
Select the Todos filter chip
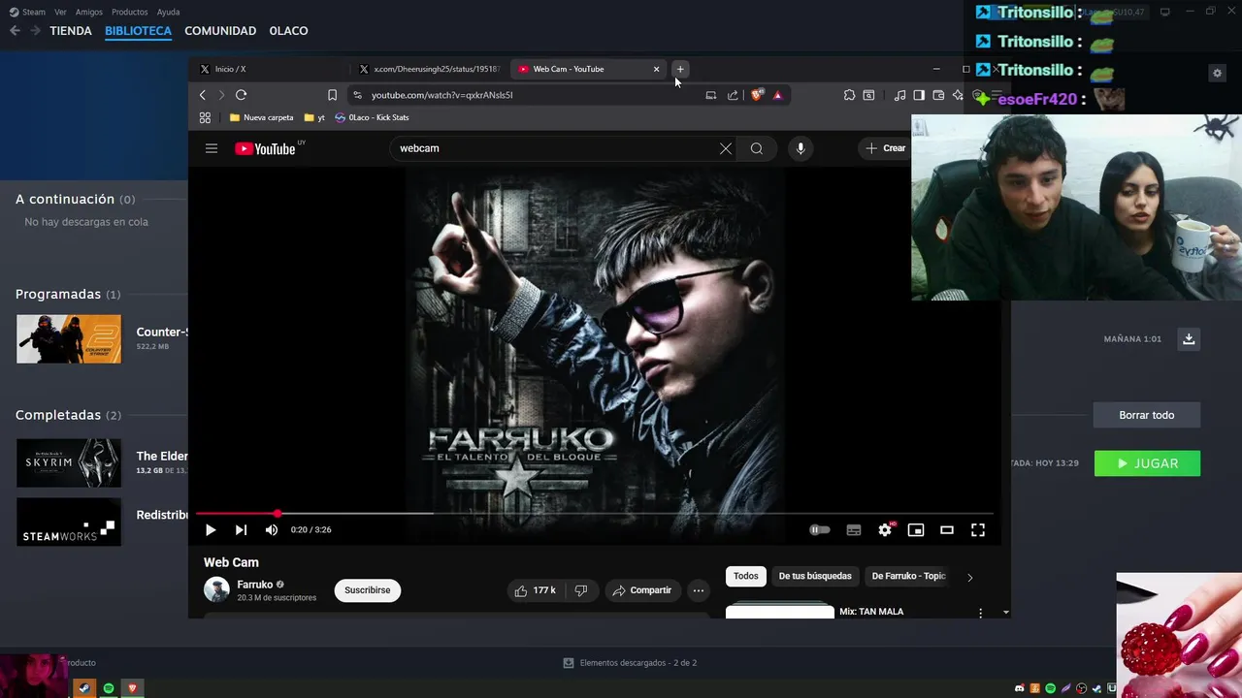pyautogui.click(x=746, y=576)
